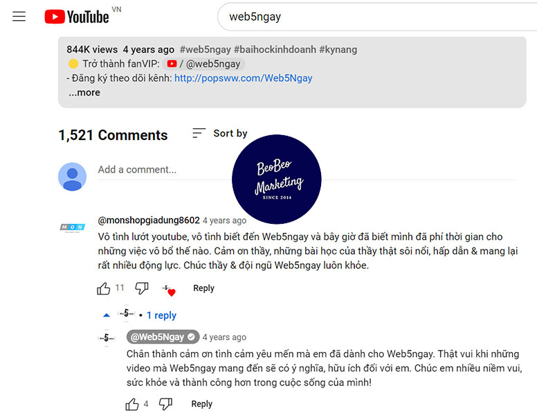Like the @Web5Ngay reply
Viewport: 537px width, 413px height.
(x=132, y=404)
